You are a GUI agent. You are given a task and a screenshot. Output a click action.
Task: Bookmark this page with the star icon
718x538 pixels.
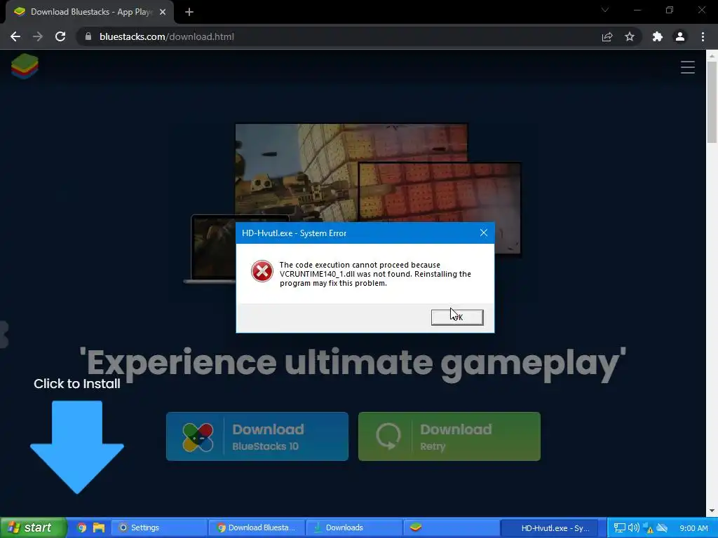(630, 36)
